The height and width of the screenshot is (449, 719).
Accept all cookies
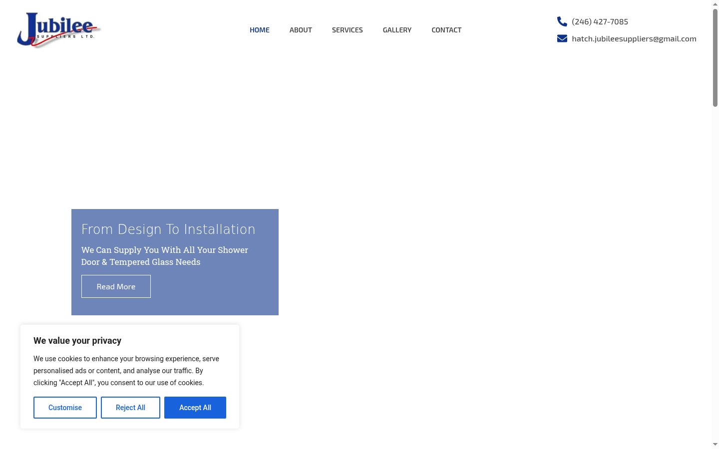click(195, 408)
